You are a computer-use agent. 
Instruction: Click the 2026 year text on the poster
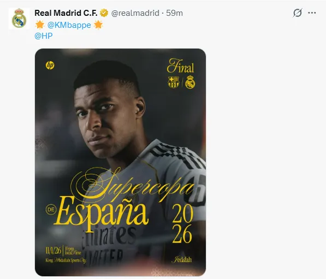[x=182, y=224]
